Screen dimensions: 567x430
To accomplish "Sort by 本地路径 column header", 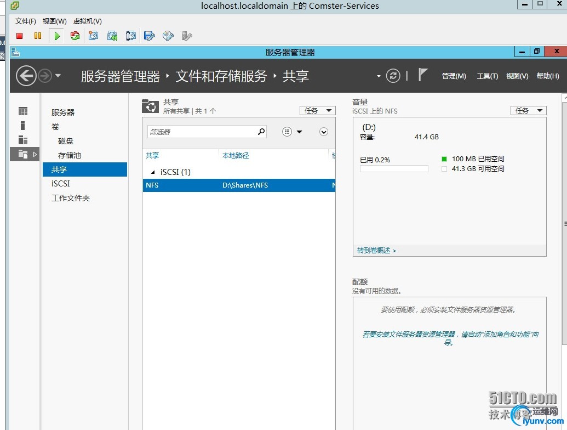I will (x=236, y=155).
